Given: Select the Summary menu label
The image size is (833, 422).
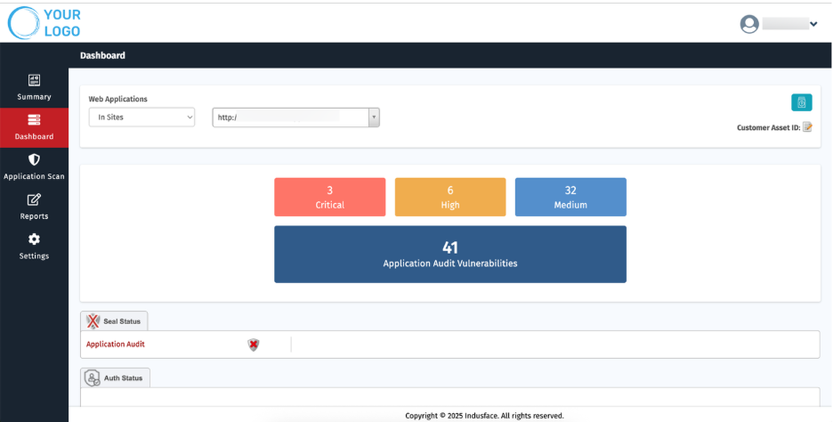Looking at the screenshot, I should click(x=34, y=97).
